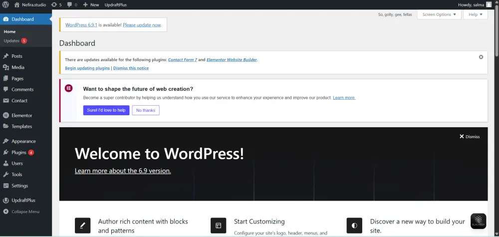499x237 pixels.
Task: Open Learn more about the 6.9 version
Action: [x=123, y=171]
